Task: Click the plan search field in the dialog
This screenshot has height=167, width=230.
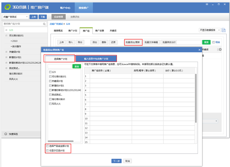Action: tap(60, 66)
